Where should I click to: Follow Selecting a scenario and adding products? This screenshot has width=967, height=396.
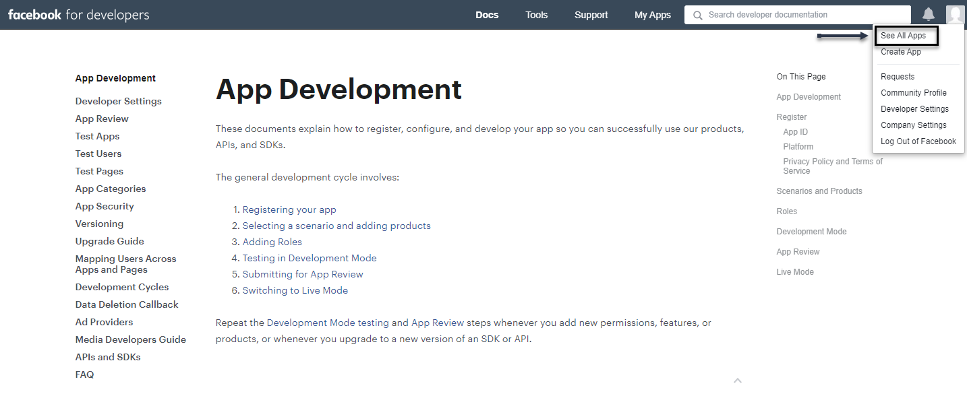(336, 226)
